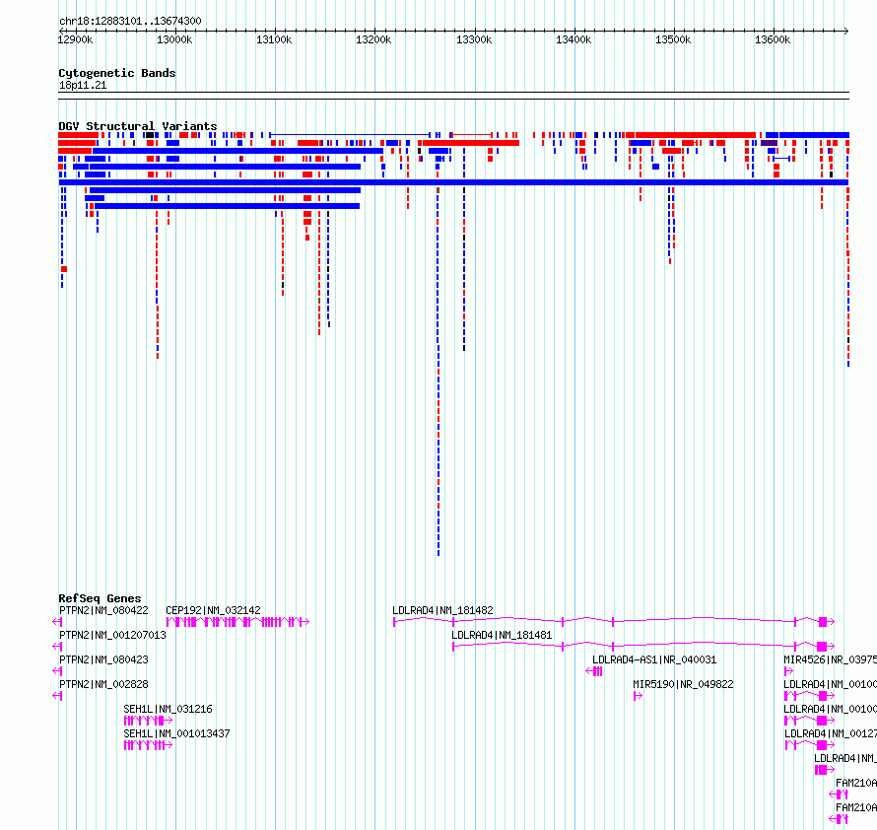This screenshot has width=877, height=830.
Task: Open the PTPN2|NM_080422 gene label
Action: [103, 610]
